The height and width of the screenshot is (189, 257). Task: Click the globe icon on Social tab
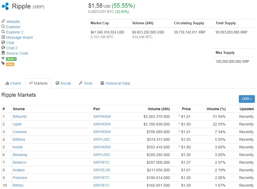(57, 83)
